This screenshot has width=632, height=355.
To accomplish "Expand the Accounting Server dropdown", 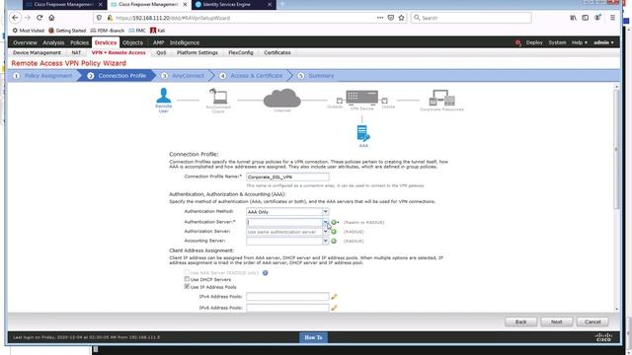I will click(325, 241).
